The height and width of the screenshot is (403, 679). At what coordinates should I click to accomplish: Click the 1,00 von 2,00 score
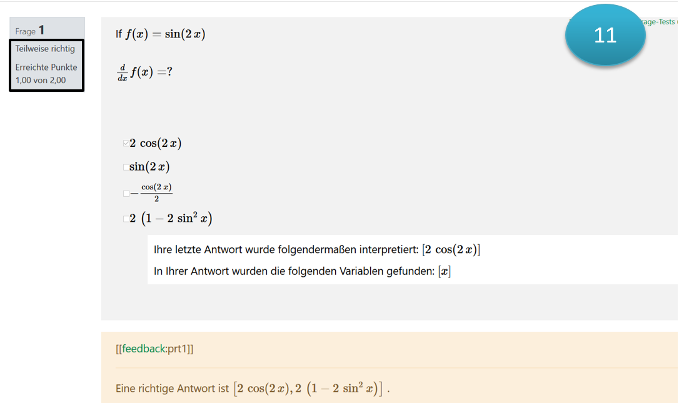point(41,80)
